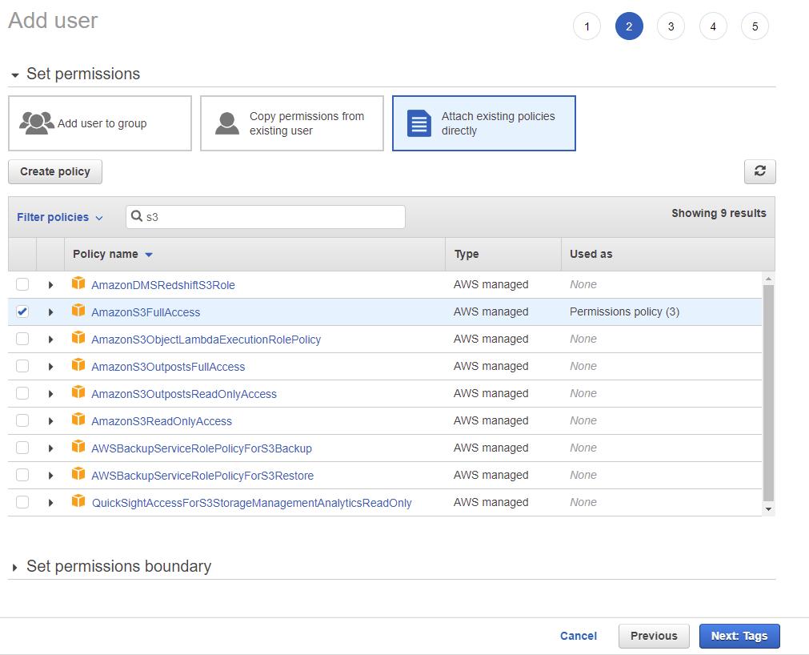This screenshot has width=809, height=655.
Task: Expand the QuickSightAccessForS3StorageManagementAnalyticsReadOnly details arrow
Action: (x=50, y=503)
